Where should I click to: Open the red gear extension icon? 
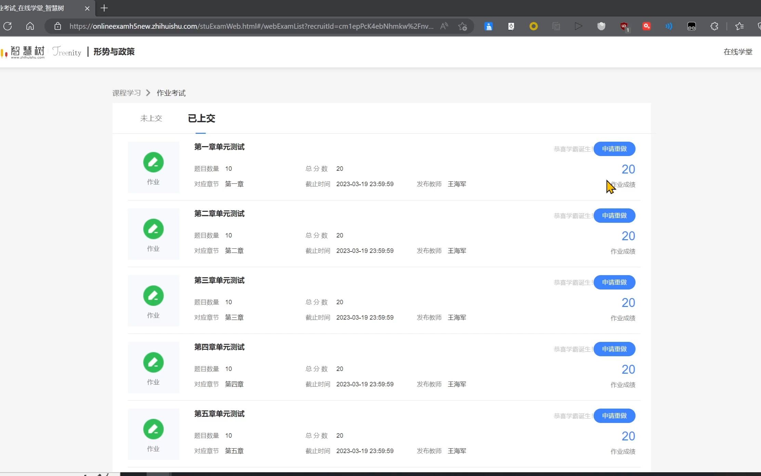pos(646,26)
